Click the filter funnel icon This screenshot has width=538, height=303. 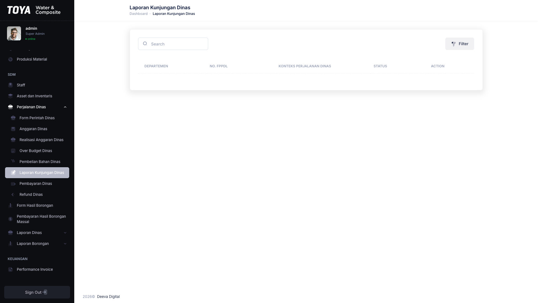(454, 44)
